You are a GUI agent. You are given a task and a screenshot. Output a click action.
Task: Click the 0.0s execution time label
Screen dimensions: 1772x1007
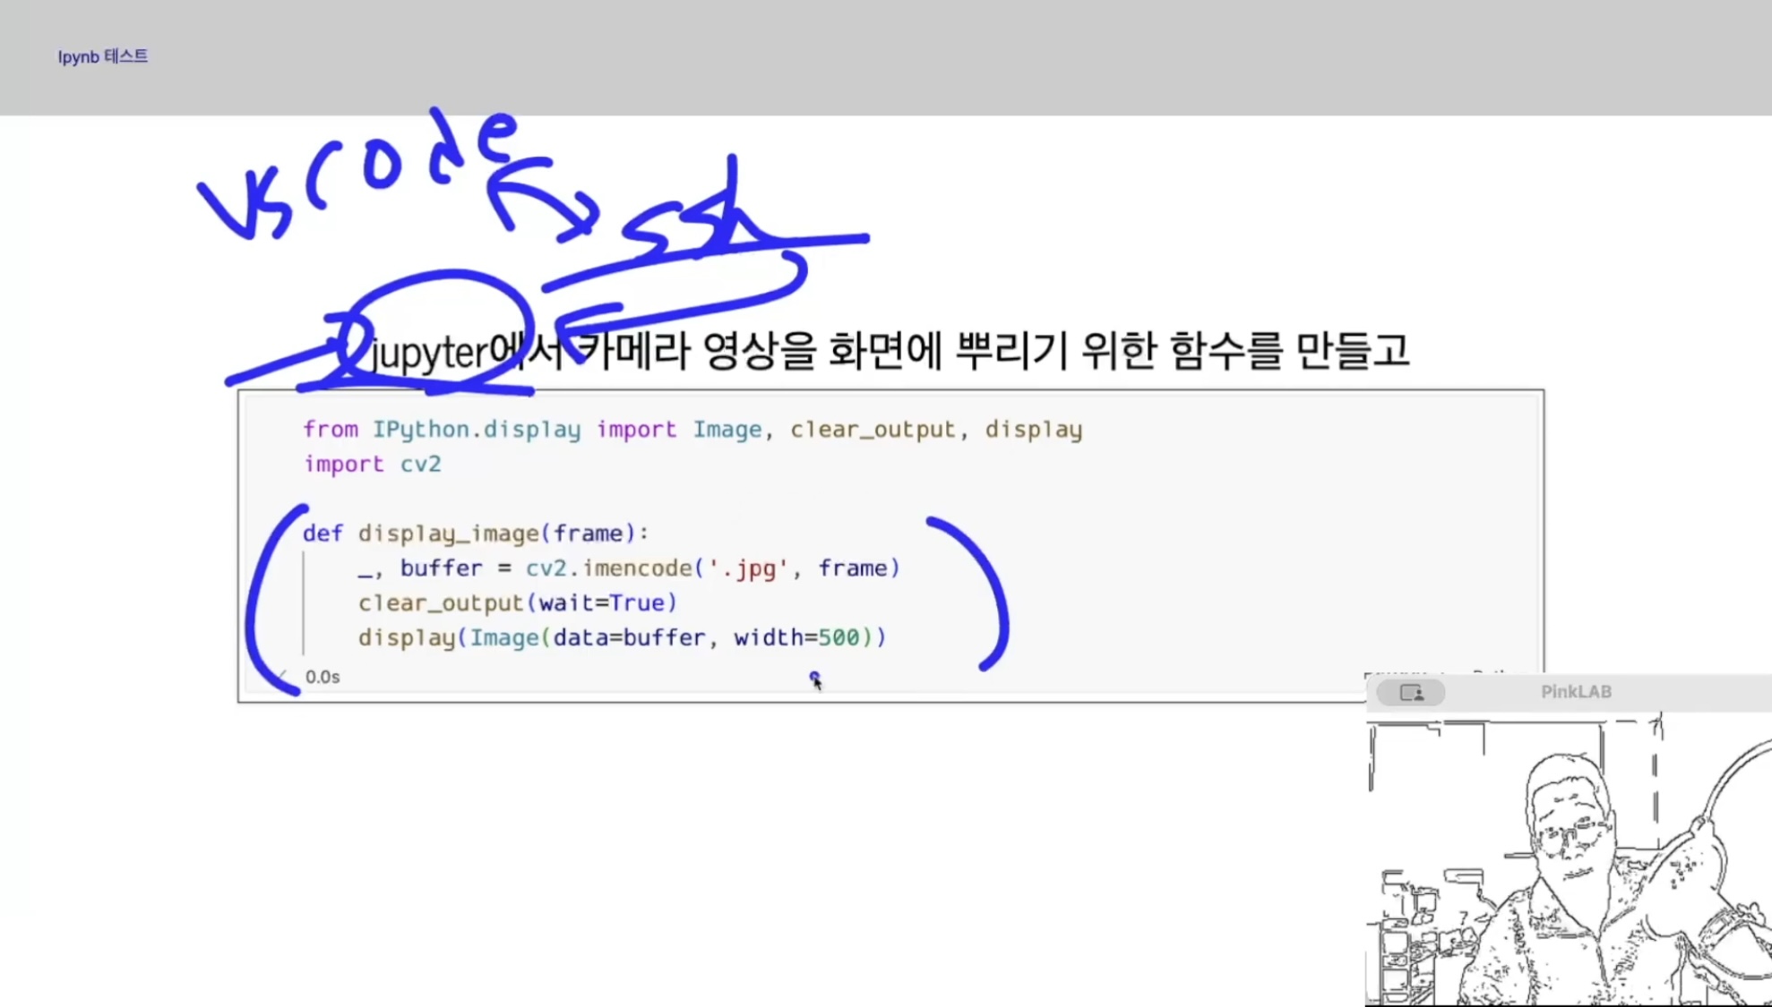[323, 677]
